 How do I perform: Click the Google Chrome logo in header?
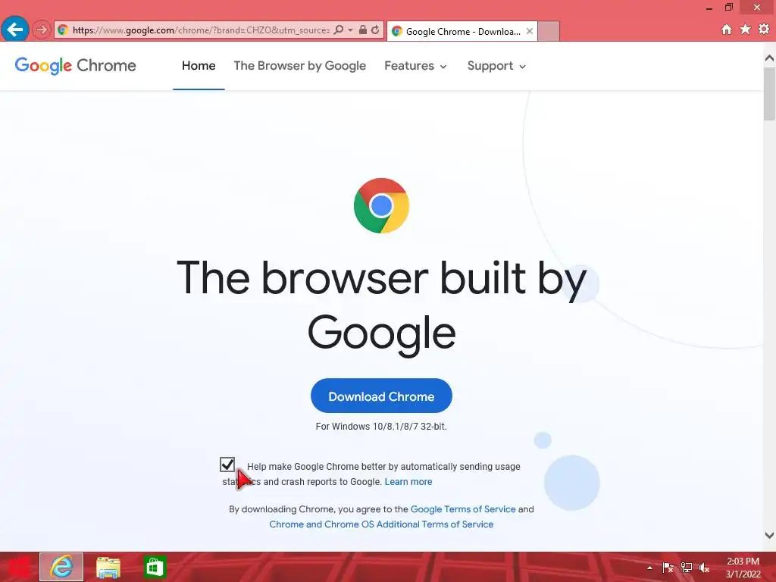[75, 65]
